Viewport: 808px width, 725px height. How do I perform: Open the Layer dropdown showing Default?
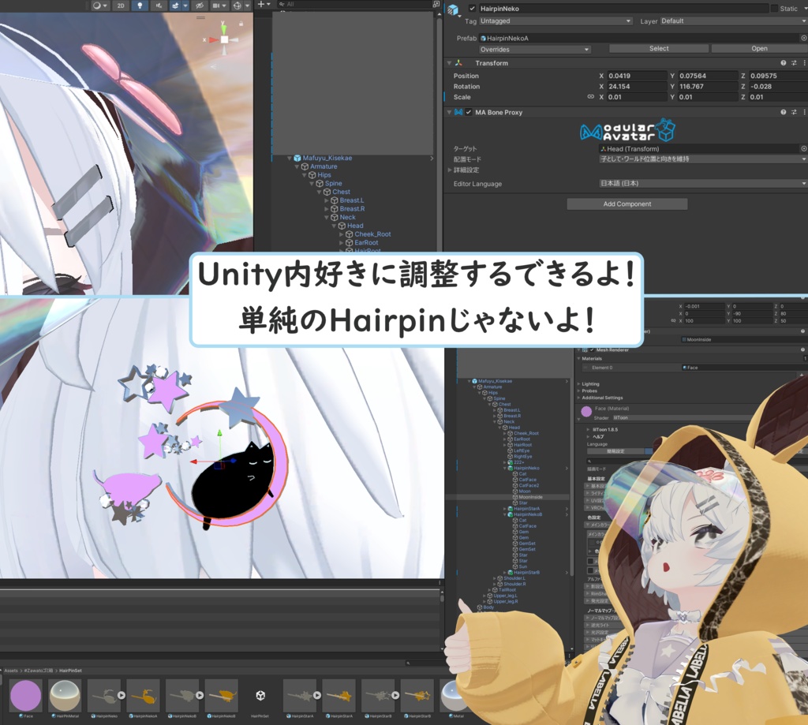tap(734, 21)
